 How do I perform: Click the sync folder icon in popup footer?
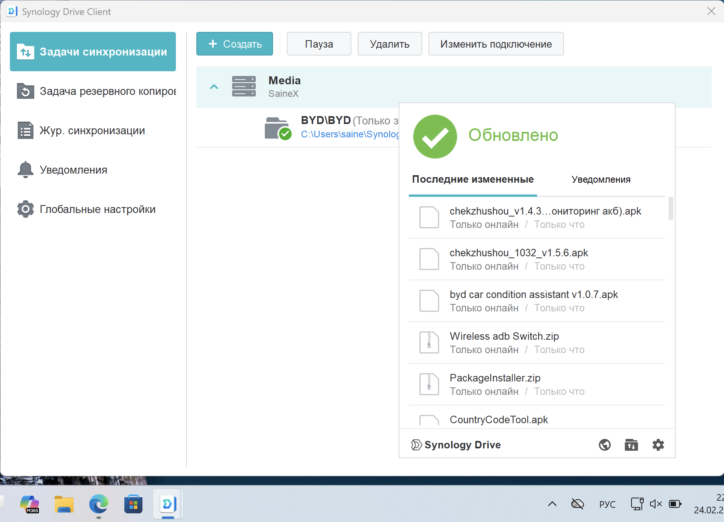631,445
